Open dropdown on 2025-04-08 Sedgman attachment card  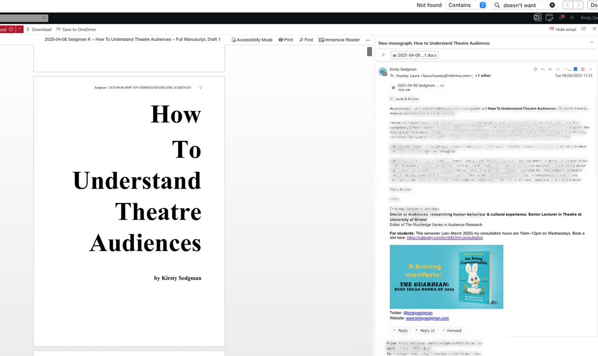point(442,86)
